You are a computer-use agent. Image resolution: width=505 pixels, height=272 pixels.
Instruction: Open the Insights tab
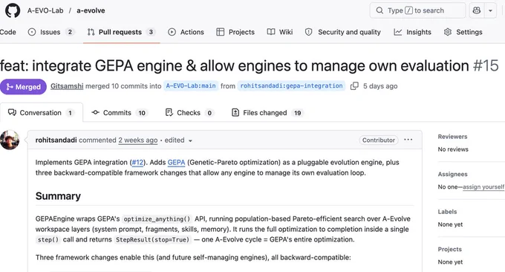click(x=413, y=32)
